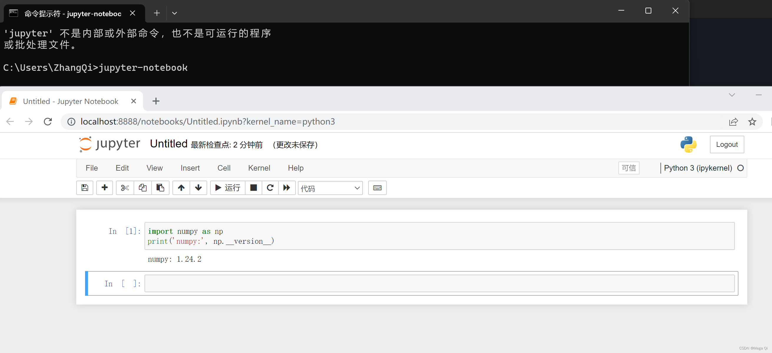Open the Edit menu
Screen dimensions: 772x353
click(122, 168)
